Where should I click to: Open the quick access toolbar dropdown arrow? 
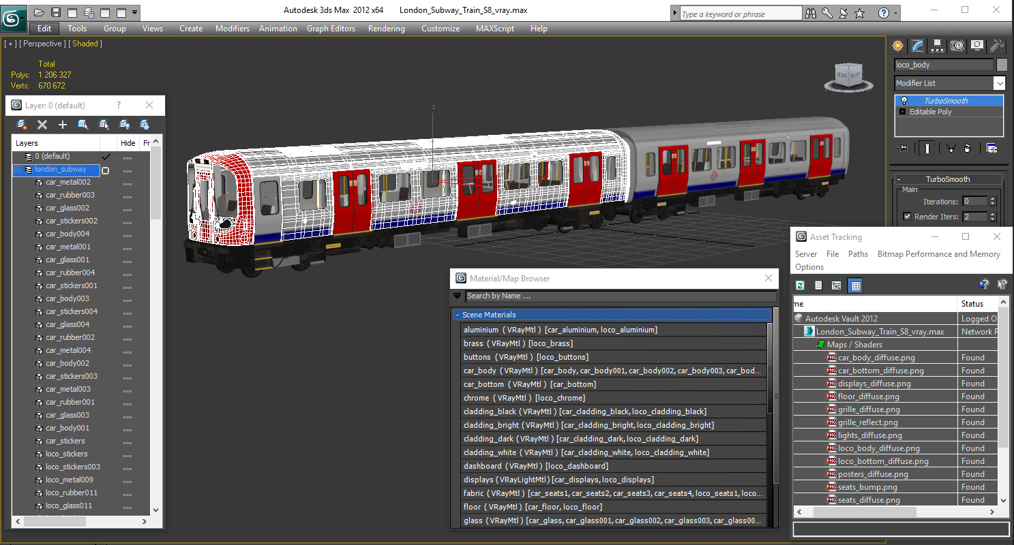pyautogui.click(x=134, y=12)
